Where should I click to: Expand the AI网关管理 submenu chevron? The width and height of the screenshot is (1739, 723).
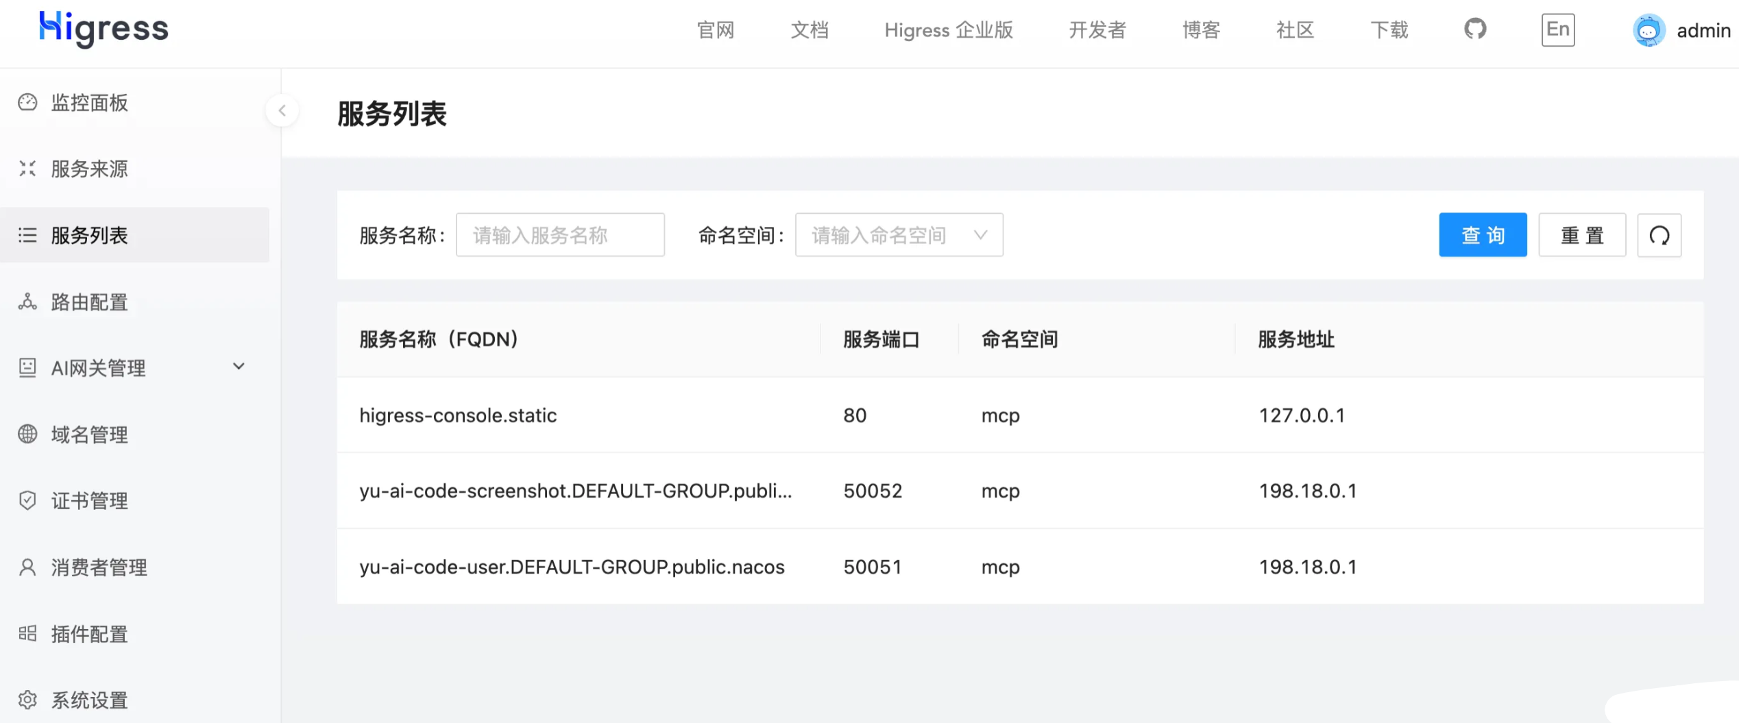coord(239,367)
